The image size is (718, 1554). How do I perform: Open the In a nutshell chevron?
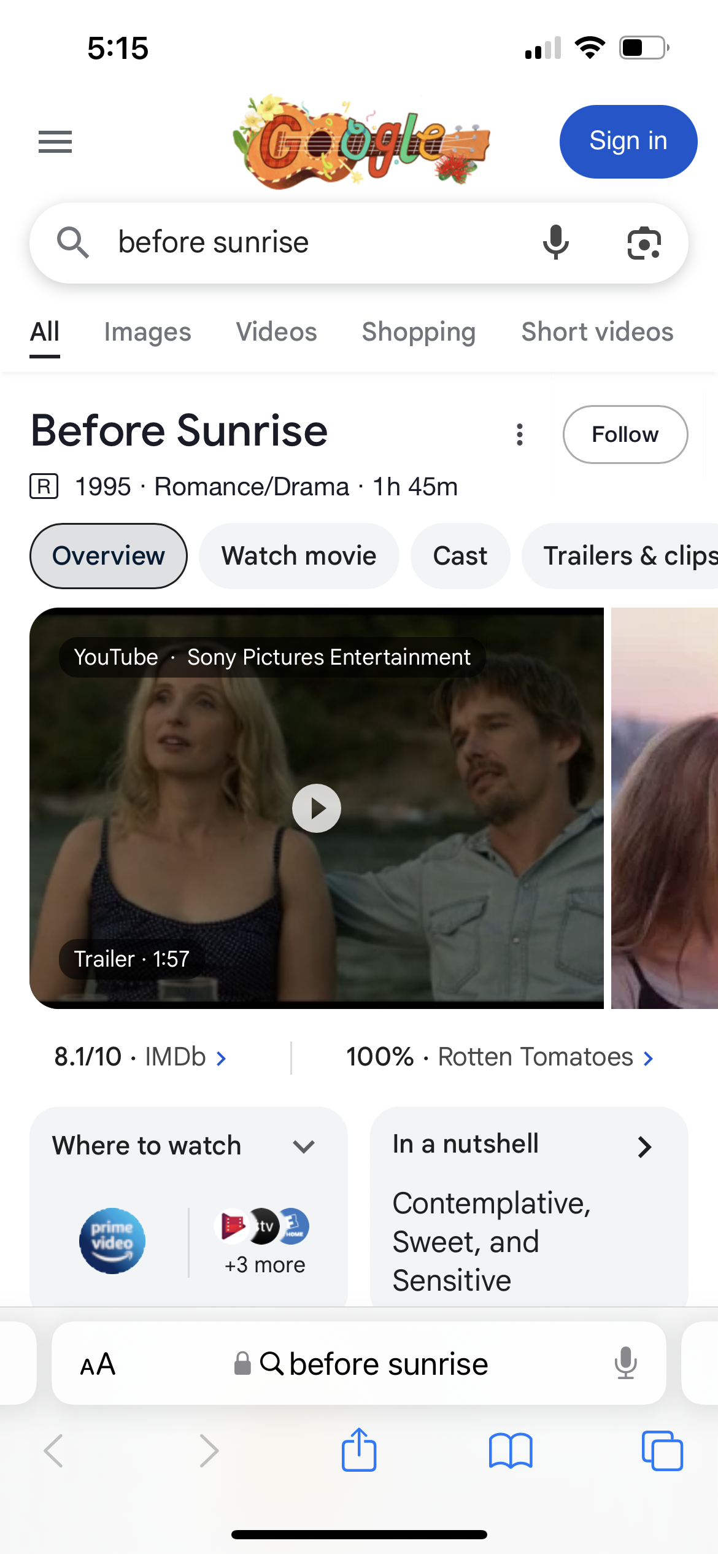click(644, 1146)
